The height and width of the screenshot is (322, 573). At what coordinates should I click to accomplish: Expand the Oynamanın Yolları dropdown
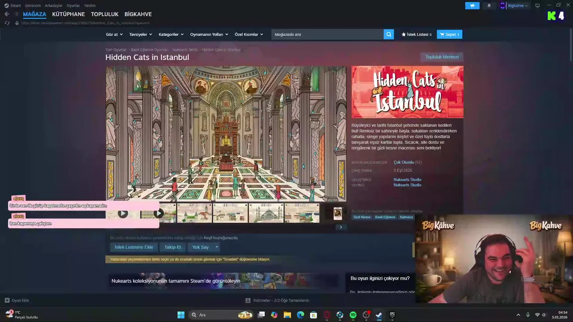[209, 34]
